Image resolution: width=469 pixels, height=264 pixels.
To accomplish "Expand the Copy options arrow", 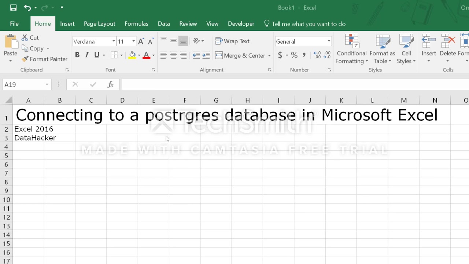I will (48, 48).
